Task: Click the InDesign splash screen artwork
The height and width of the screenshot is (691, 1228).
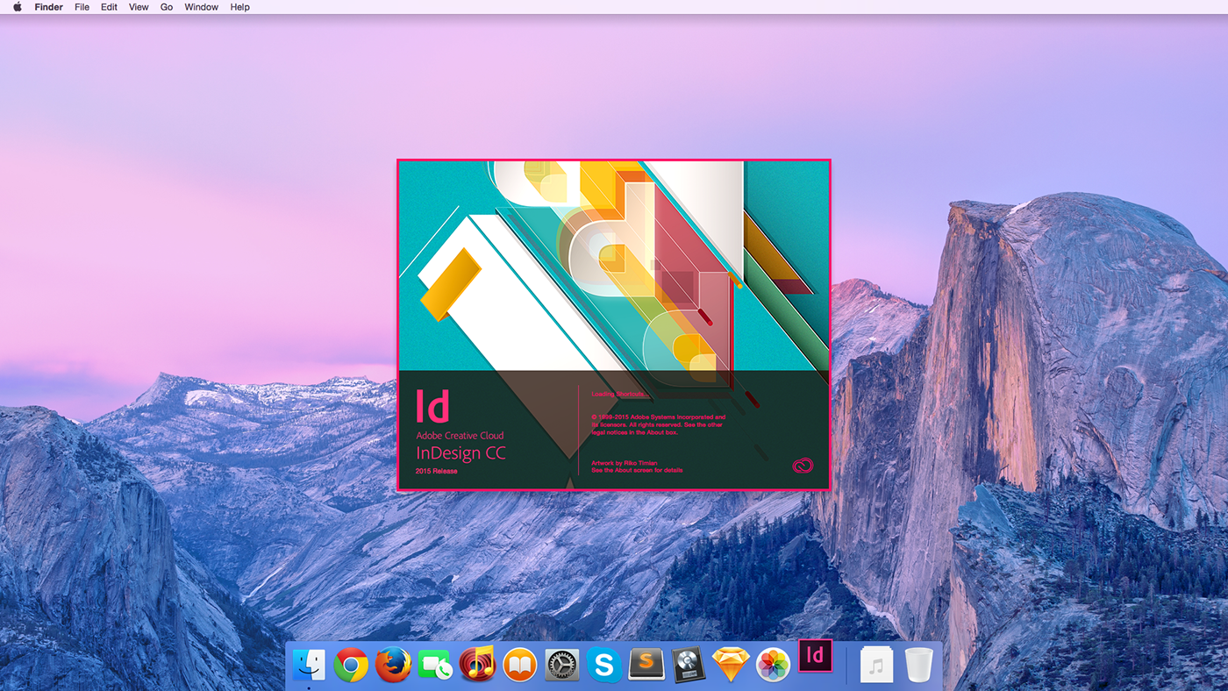Action: 614,266
